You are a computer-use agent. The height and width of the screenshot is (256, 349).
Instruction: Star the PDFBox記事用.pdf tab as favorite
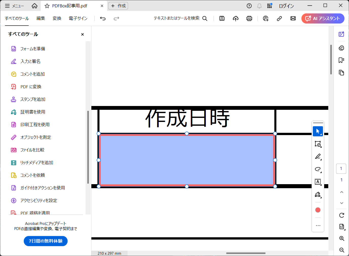(x=47, y=6)
